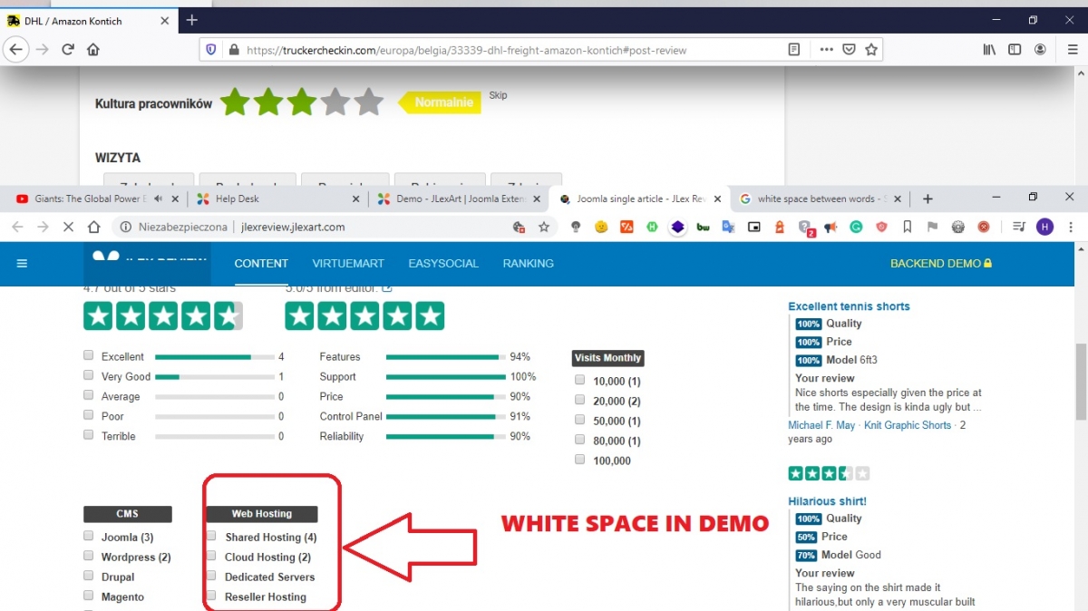Open Firefox page actions three-dot menu

coord(826,50)
